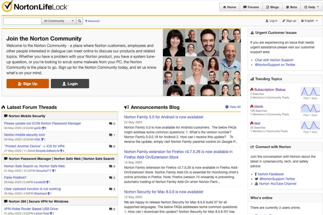Click the text topic trend sparkline
The image size is (323, 215).
click(310, 125)
